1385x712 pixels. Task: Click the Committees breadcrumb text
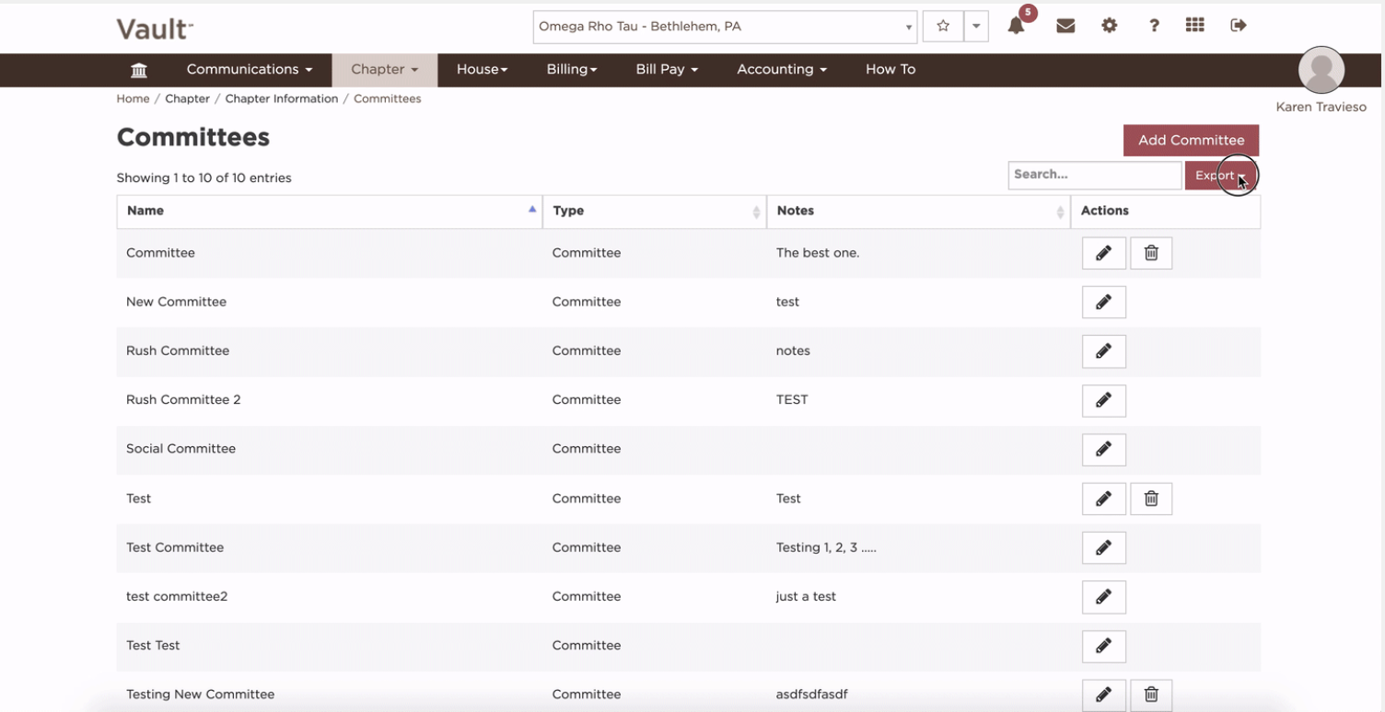388,98
